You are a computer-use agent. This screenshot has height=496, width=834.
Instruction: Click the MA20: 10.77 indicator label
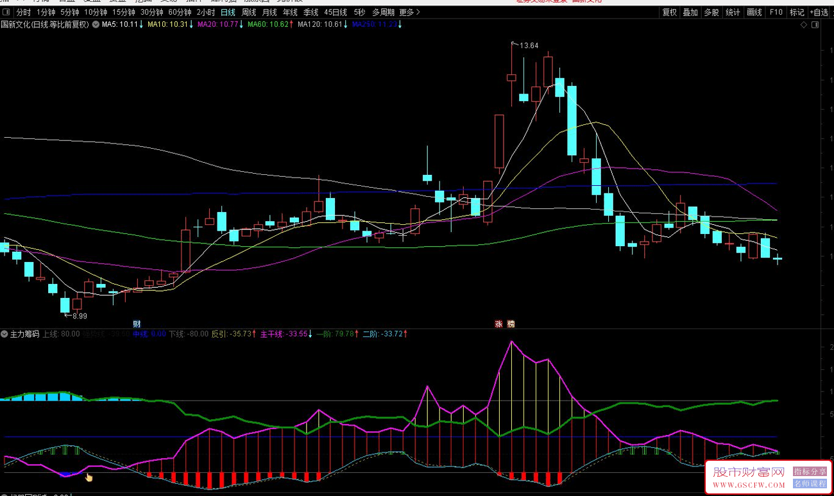pyautogui.click(x=221, y=24)
